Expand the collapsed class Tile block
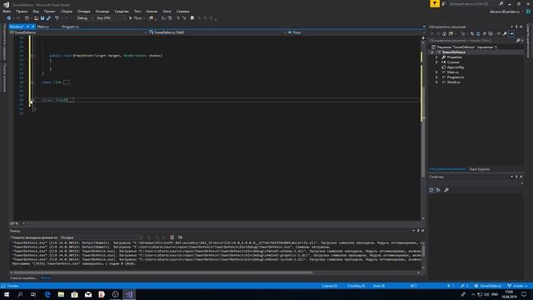The width and height of the screenshot is (533, 300). [32, 82]
